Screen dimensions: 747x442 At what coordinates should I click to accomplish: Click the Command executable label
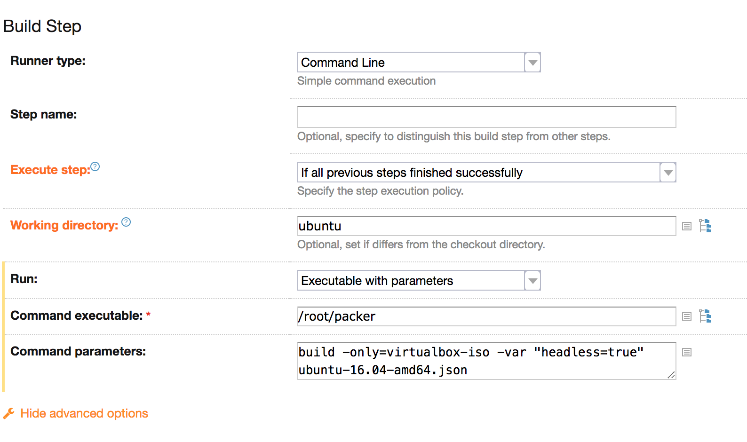point(76,316)
